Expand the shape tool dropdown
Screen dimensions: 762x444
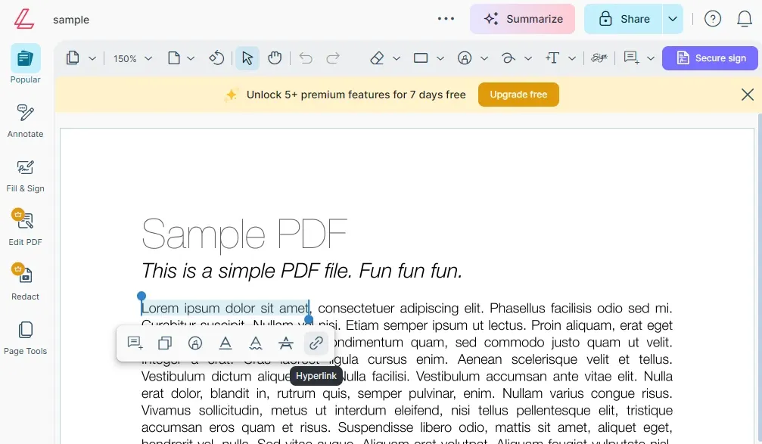coord(439,58)
